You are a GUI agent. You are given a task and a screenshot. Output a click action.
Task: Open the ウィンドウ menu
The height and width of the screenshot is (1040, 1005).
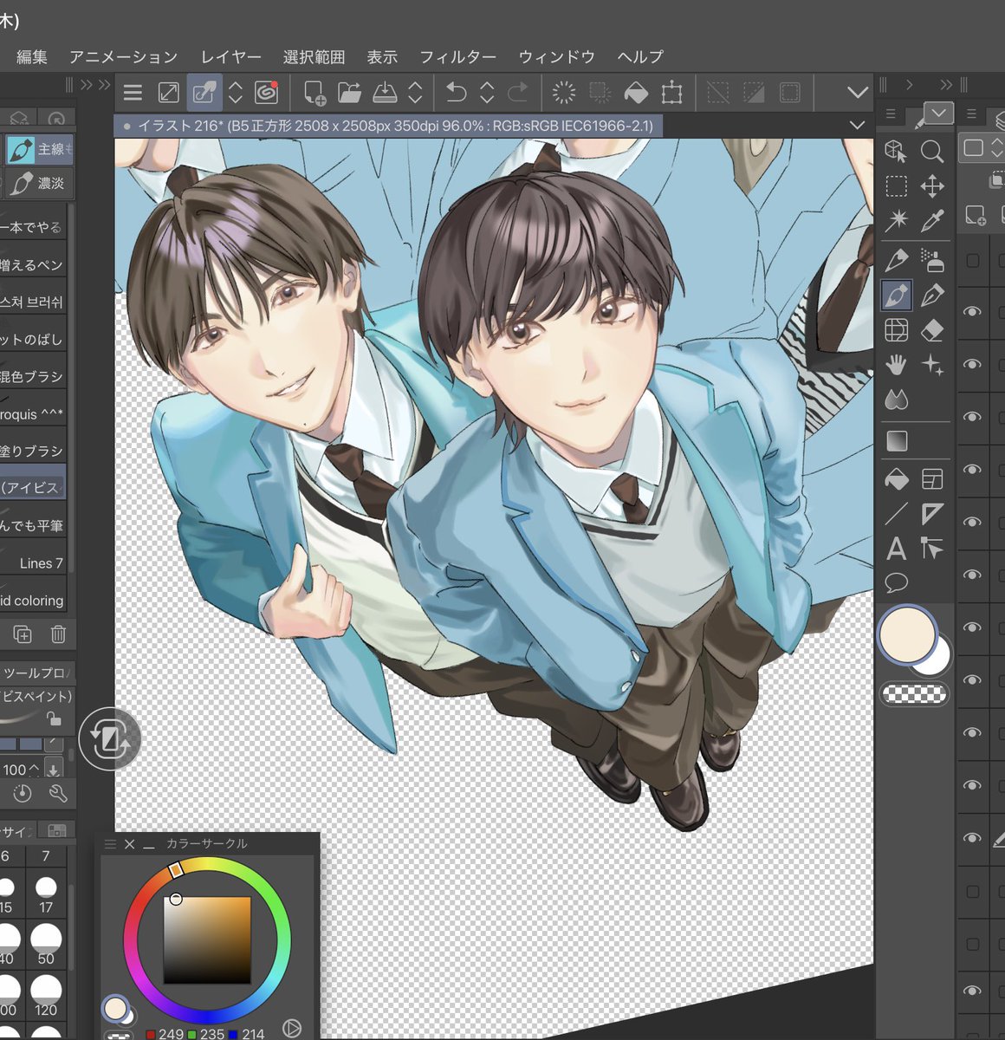(x=557, y=57)
